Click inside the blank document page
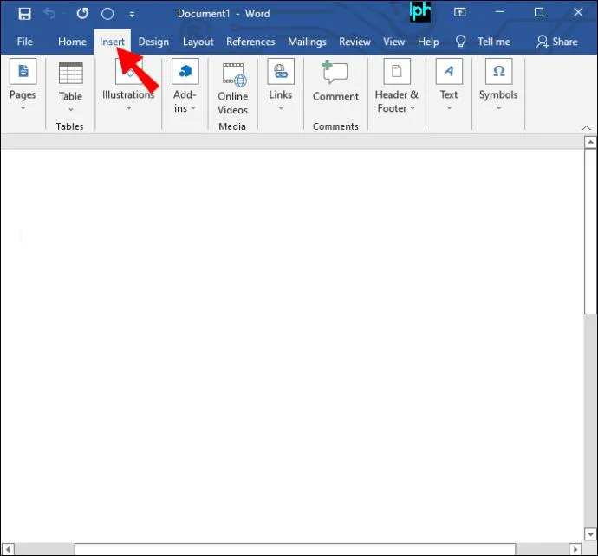598x556 pixels. coord(292,346)
